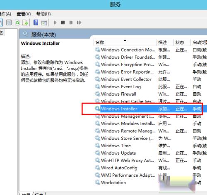The height and width of the screenshot is (195, 207).
Task: Select Windows Driver Foundation service row
Action: [151, 57]
